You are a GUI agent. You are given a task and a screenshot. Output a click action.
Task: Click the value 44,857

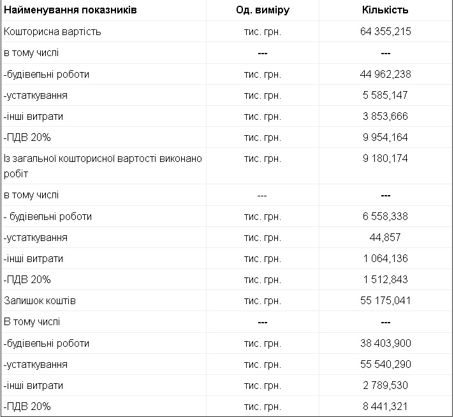pos(385,237)
